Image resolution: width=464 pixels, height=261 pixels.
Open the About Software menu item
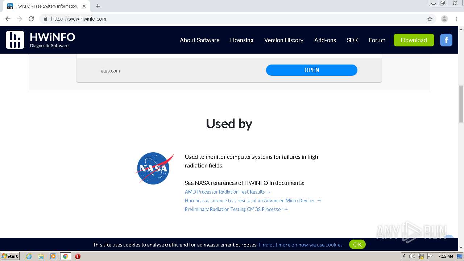click(x=199, y=40)
